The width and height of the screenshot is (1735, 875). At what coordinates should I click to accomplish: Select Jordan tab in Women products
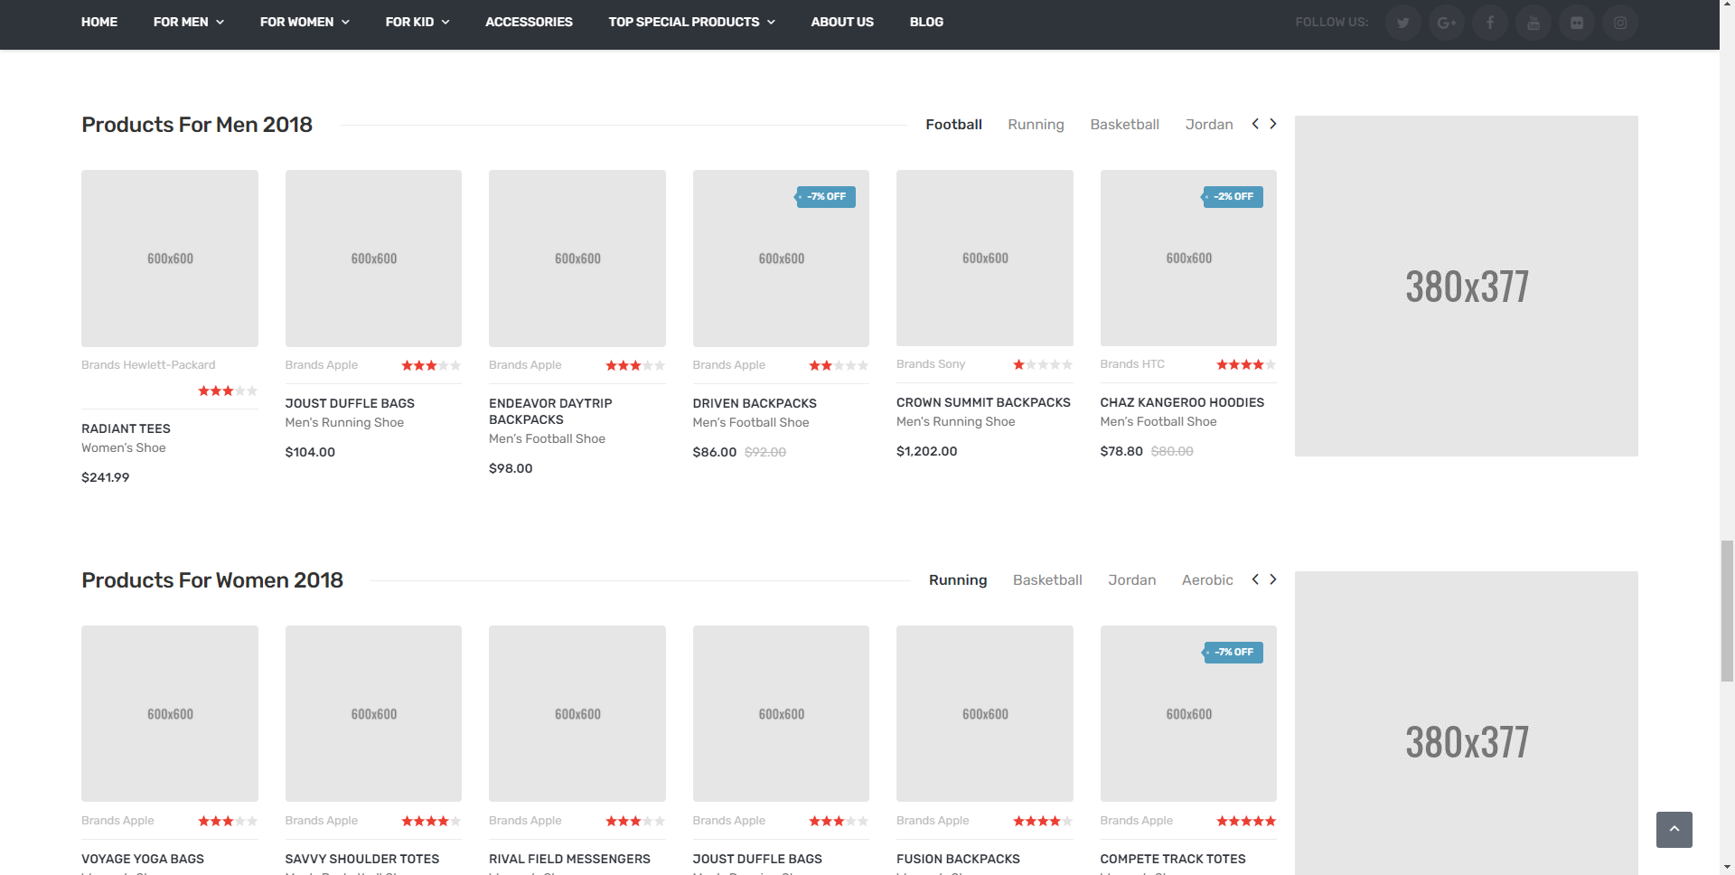(x=1131, y=579)
